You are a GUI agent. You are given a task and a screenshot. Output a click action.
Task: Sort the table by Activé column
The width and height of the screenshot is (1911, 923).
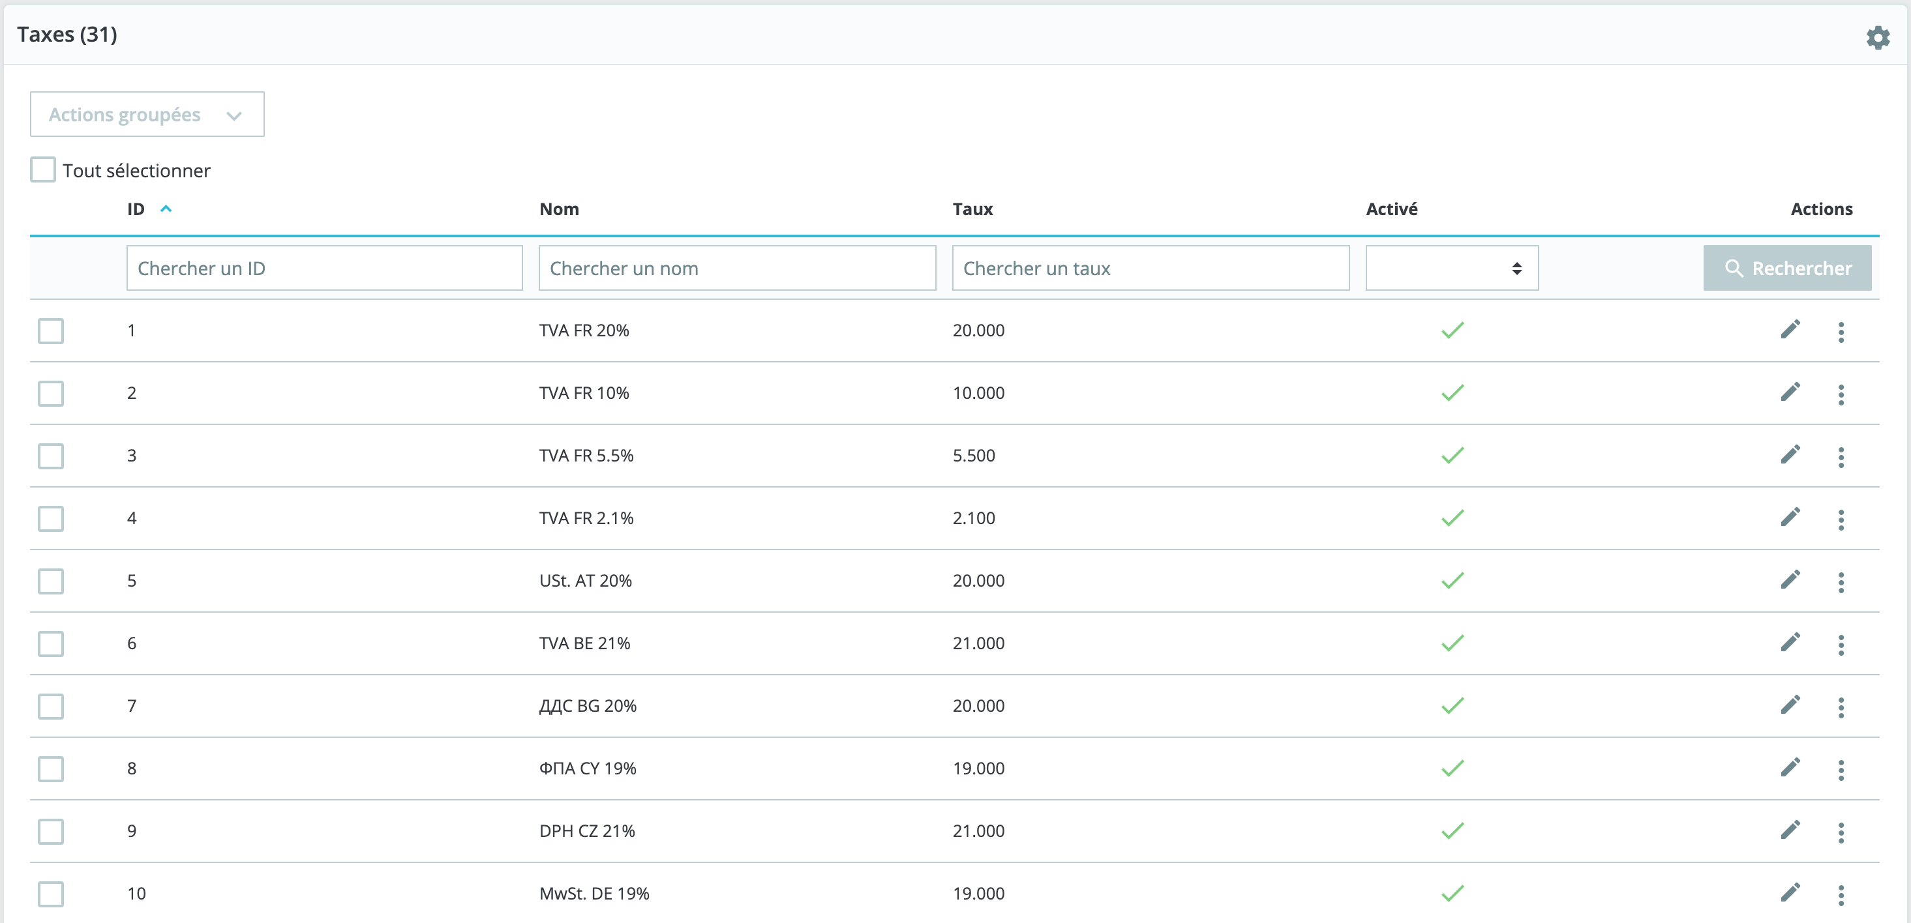click(x=1392, y=209)
